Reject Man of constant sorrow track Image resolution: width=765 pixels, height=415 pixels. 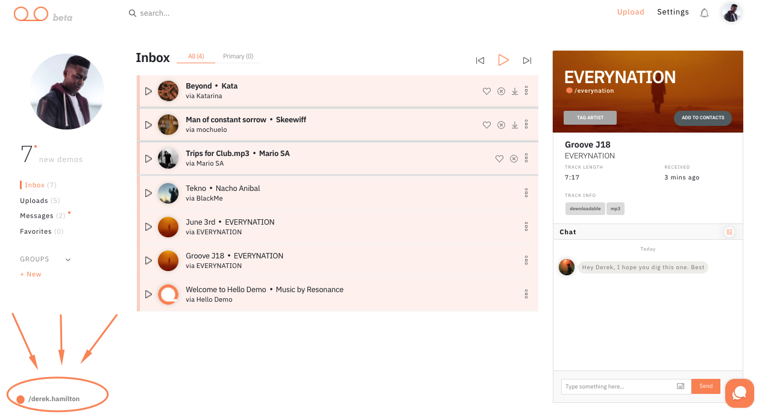[x=501, y=125]
